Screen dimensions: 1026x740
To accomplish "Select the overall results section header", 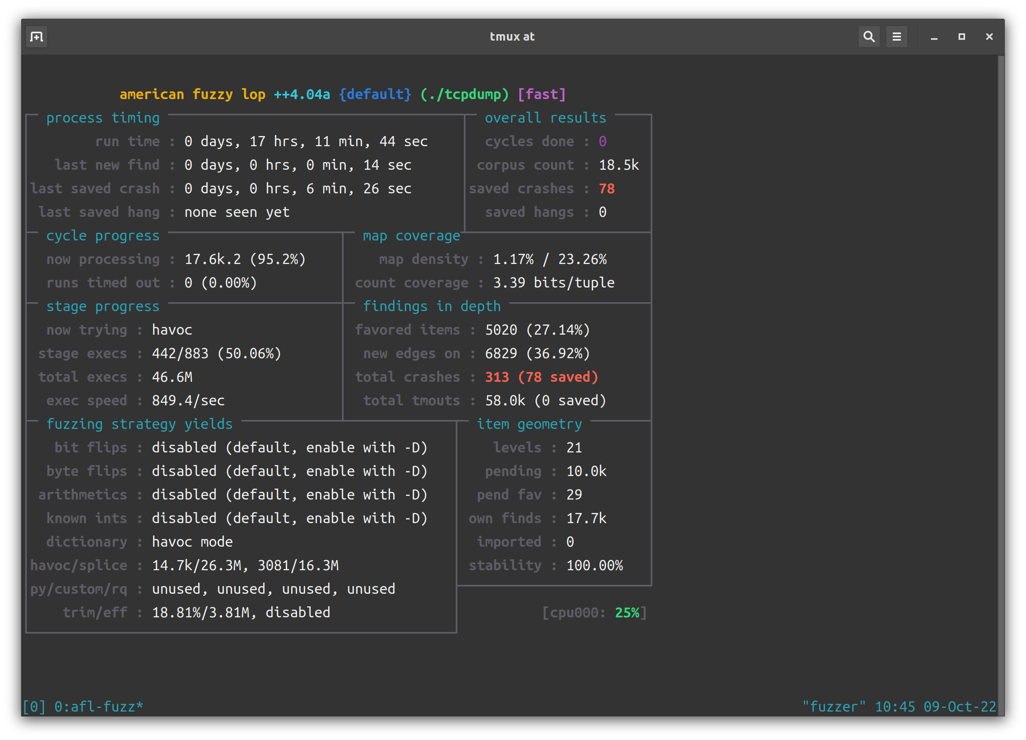I will [x=545, y=118].
